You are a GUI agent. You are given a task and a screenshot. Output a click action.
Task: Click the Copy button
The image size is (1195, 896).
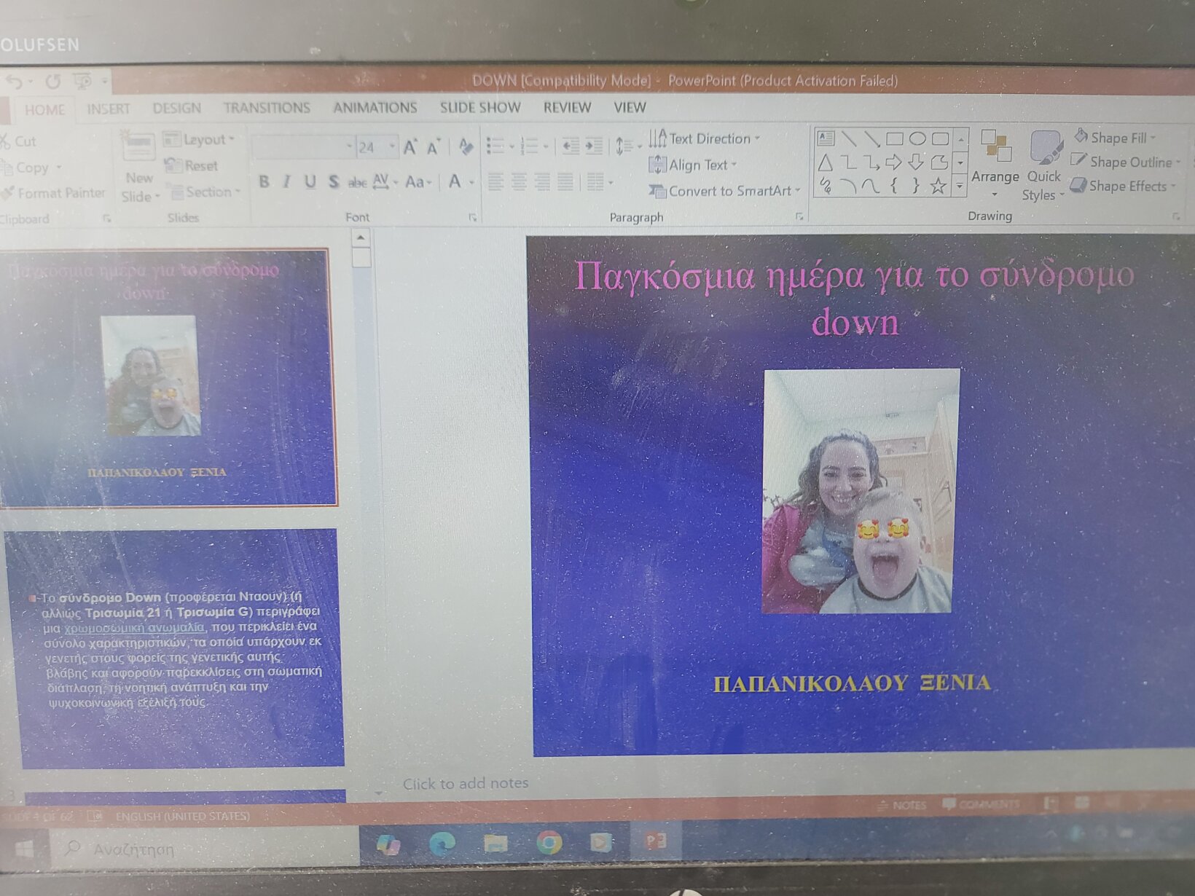pyautogui.click(x=29, y=168)
